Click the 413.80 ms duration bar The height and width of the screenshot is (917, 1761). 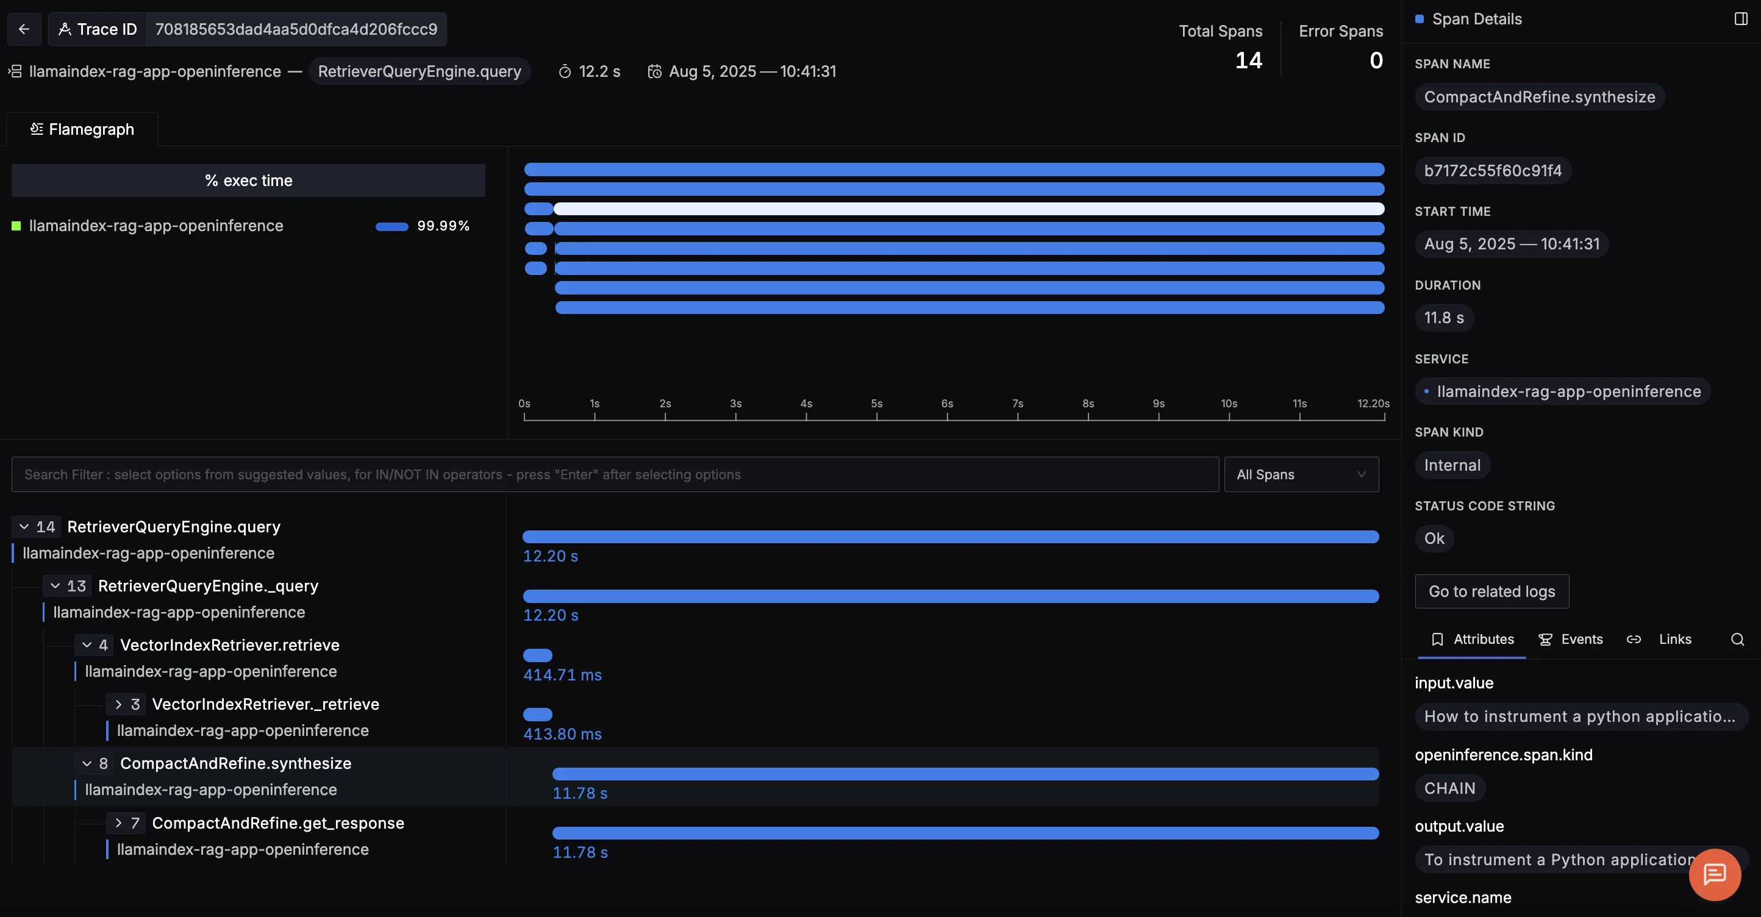tap(537, 714)
